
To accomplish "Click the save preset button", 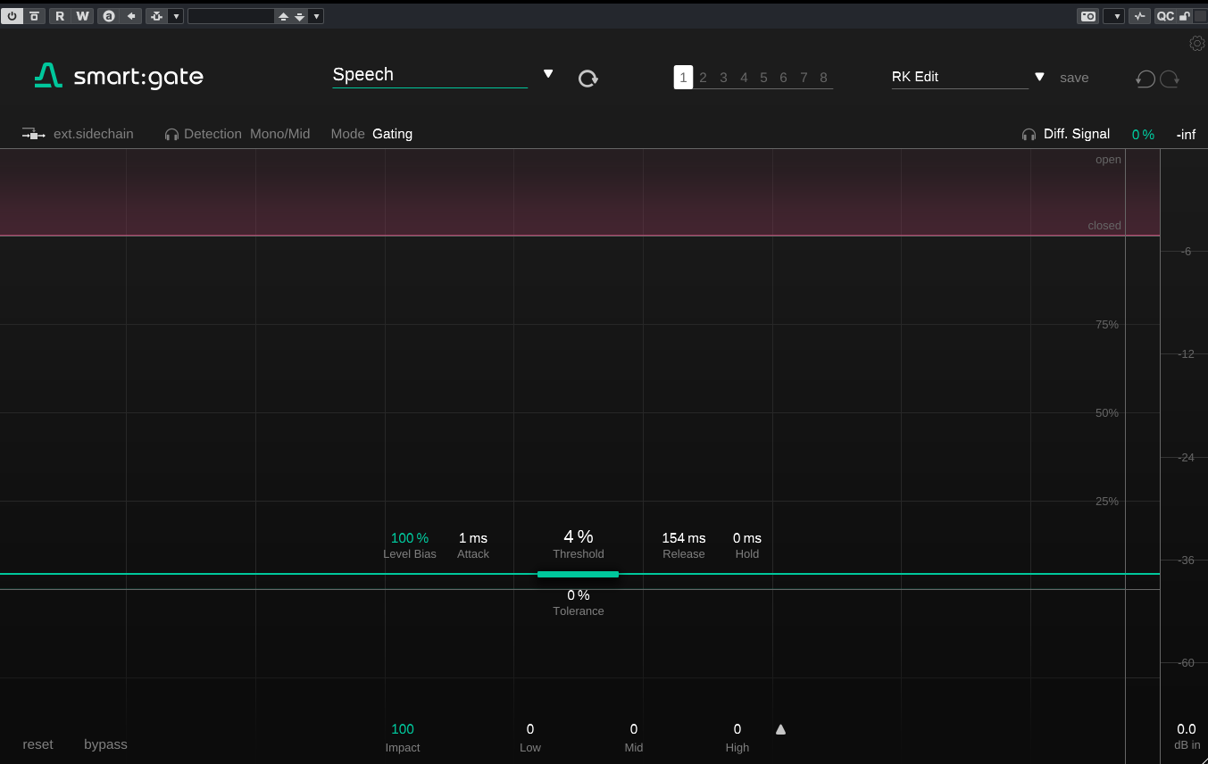I will (x=1074, y=78).
